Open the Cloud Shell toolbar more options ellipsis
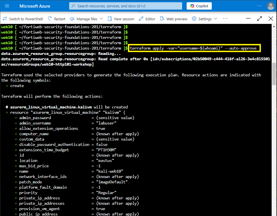The width and height of the screenshot is (277, 216). coord(225,19)
